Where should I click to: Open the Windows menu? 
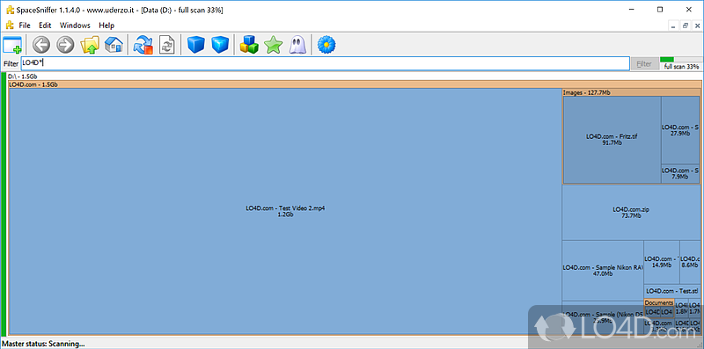[x=75, y=25]
